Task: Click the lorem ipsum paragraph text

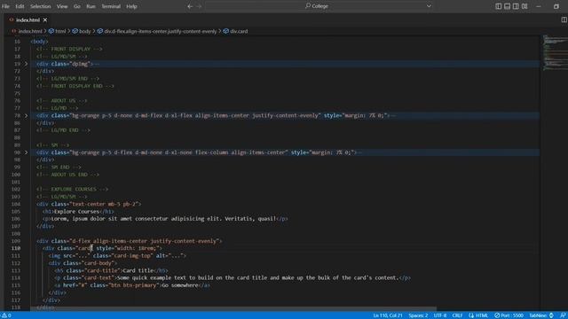Action: point(163,219)
